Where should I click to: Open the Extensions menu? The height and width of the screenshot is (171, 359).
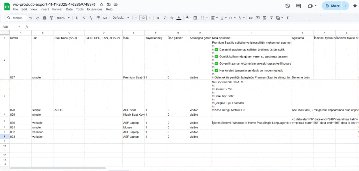[95, 9]
